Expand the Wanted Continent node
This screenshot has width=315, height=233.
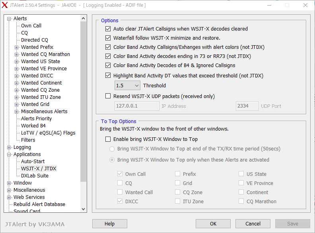tap(16, 83)
